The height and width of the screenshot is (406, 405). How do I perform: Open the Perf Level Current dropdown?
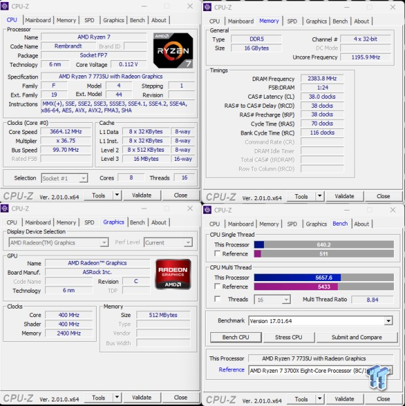188,243
